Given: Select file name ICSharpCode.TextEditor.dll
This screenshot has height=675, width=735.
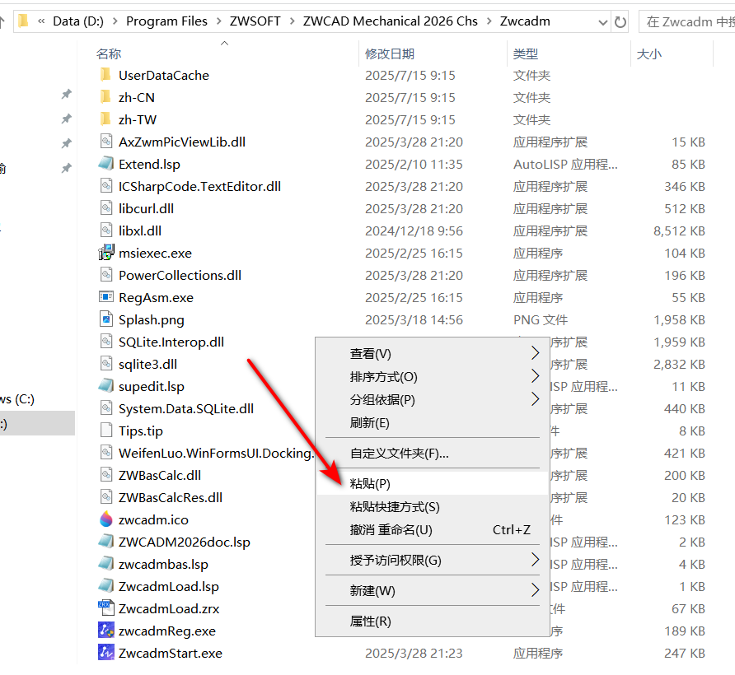Looking at the screenshot, I should [x=199, y=186].
